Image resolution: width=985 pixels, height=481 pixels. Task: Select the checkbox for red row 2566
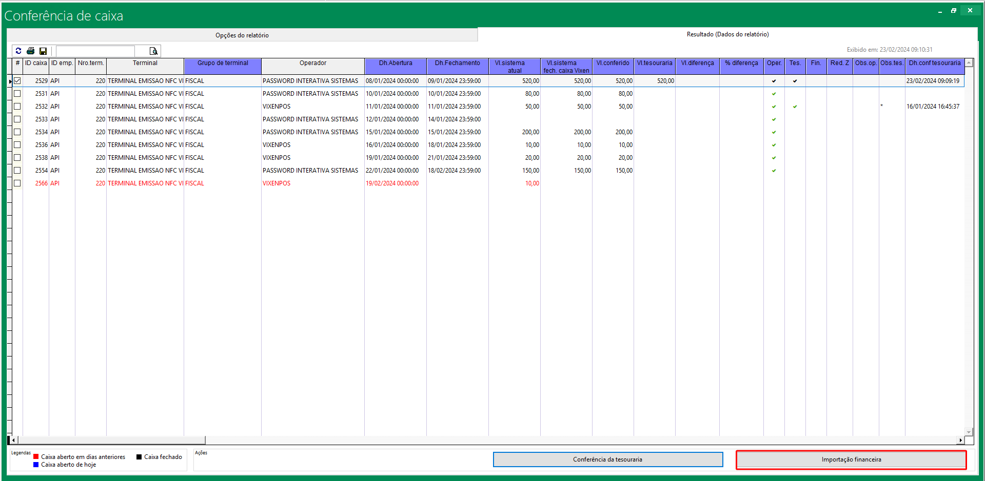pos(17,183)
